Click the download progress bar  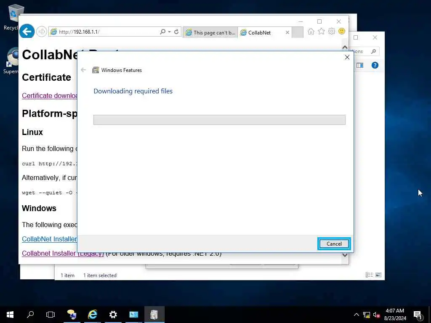pyautogui.click(x=219, y=120)
